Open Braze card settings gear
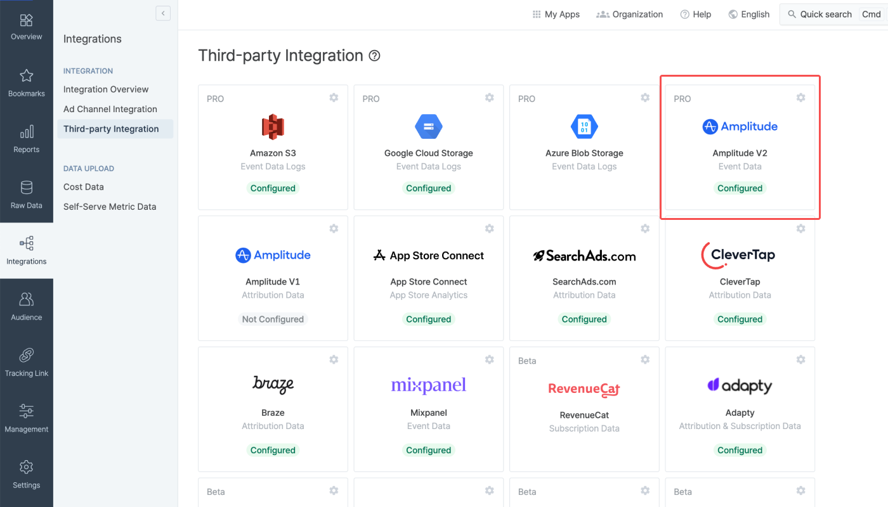This screenshot has height=507, width=888. point(334,360)
